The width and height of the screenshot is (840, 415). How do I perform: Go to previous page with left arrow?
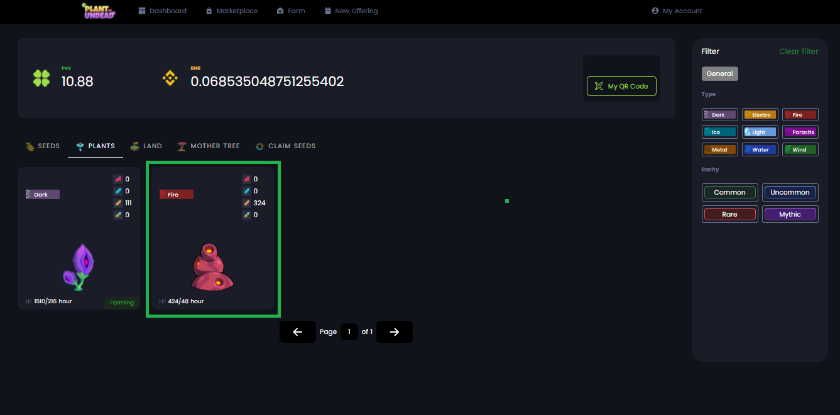pos(298,331)
